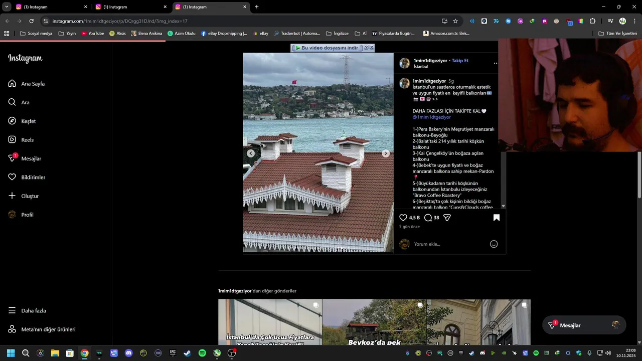Open Sosyal medya bookmarks folder
The width and height of the screenshot is (642, 361).
(36, 34)
